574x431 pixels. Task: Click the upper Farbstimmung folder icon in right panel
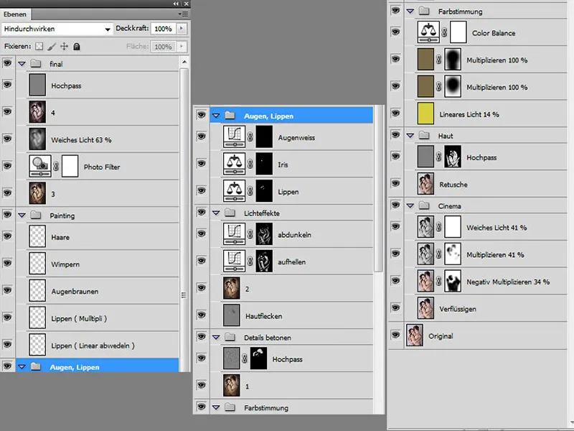pyautogui.click(x=424, y=11)
